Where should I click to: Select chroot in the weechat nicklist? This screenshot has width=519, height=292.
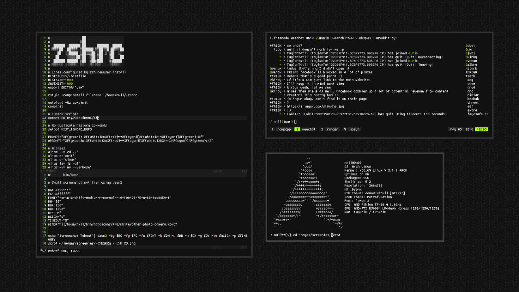point(473,103)
